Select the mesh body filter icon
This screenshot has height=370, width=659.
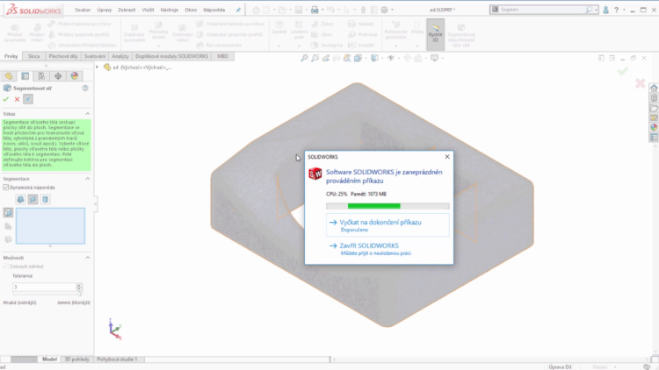coord(20,199)
